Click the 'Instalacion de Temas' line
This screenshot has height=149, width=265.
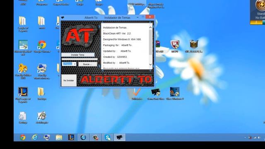pyautogui.click(x=115, y=28)
